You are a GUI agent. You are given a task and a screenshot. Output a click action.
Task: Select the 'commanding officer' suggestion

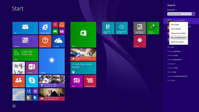174,51
